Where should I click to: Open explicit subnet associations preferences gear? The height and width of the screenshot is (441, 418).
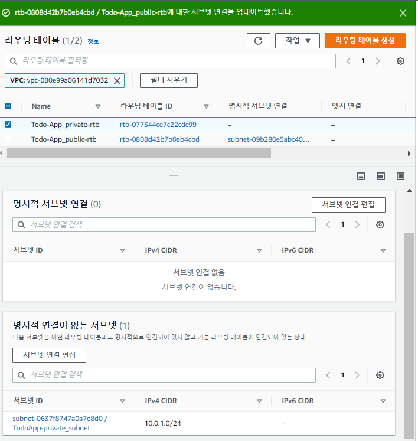tap(380, 225)
